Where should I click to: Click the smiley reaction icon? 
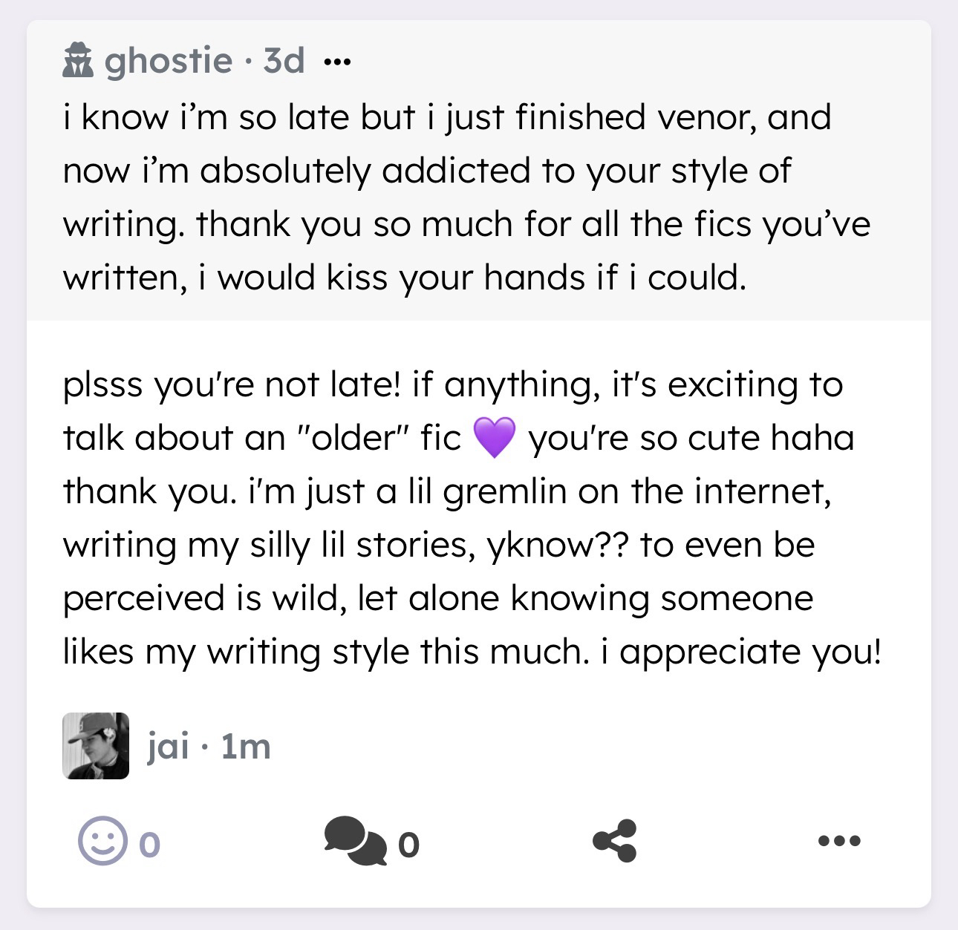102,841
